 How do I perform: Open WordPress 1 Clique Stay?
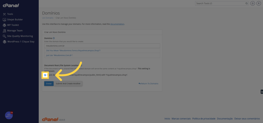(x=21, y=42)
